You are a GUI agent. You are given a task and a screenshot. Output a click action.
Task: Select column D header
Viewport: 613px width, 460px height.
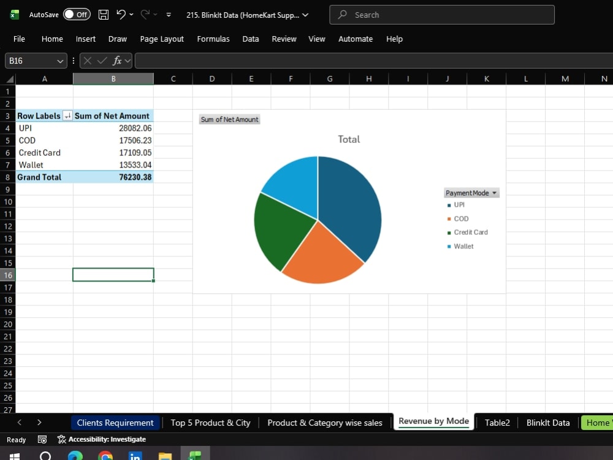[212, 79]
